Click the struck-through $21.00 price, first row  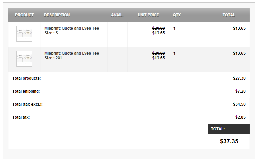point(158,28)
